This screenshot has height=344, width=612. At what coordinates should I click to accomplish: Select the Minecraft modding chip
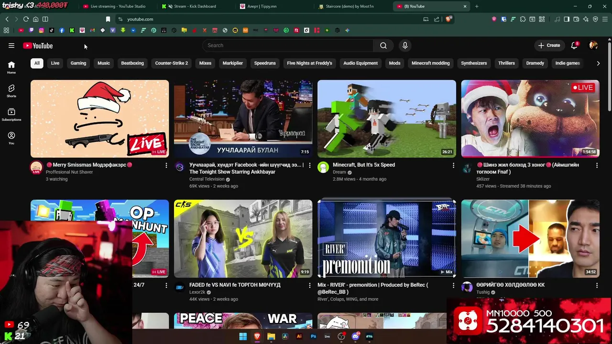pyautogui.click(x=431, y=63)
